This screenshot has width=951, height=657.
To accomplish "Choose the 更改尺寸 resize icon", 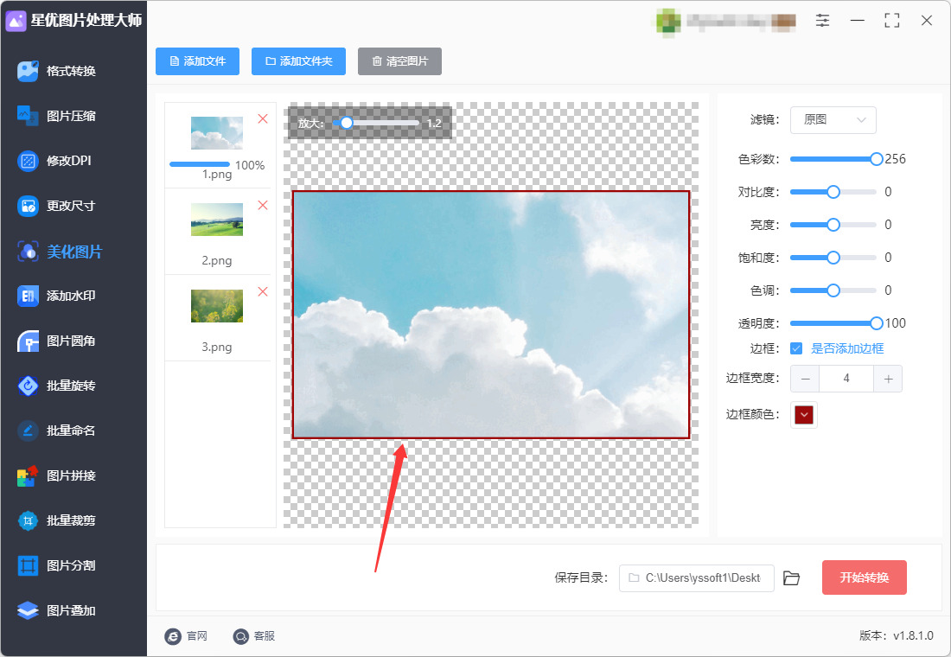I will (28, 207).
